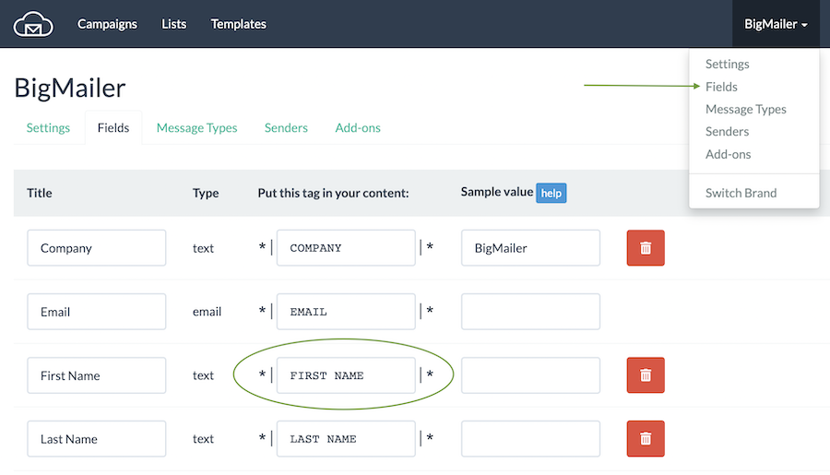
Task: Open Lists in the top navigation
Action: pyautogui.click(x=173, y=24)
